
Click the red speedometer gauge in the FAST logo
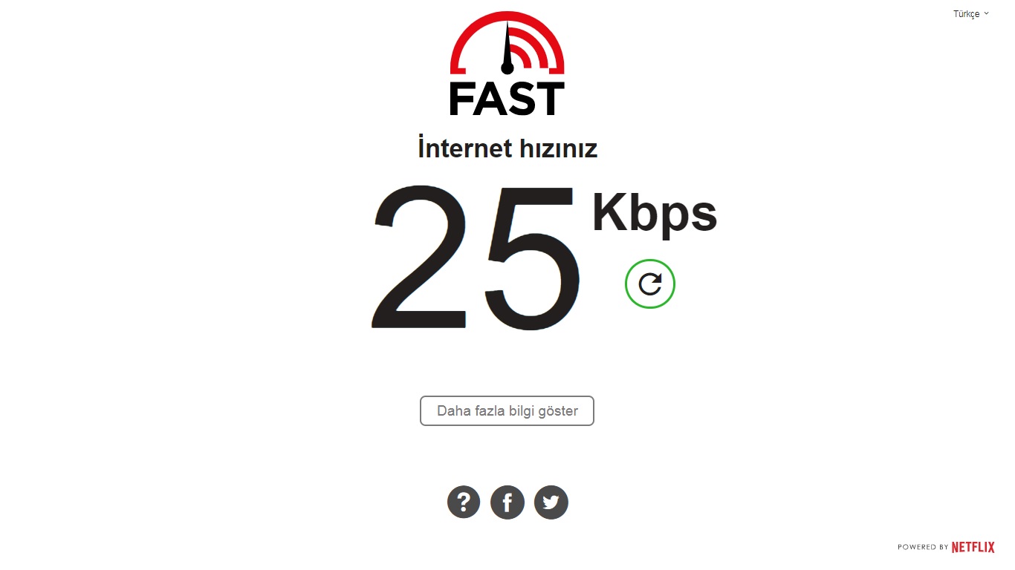coord(507,43)
